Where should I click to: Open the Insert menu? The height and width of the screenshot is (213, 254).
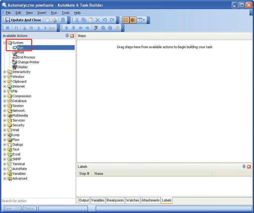point(42,13)
